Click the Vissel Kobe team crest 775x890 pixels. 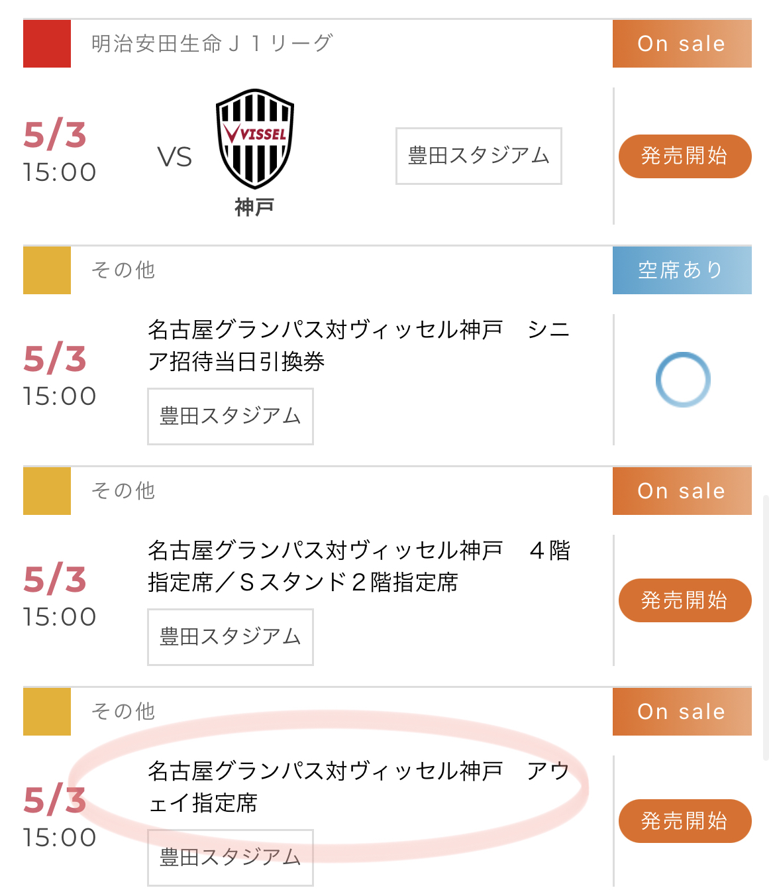point(255,139)
